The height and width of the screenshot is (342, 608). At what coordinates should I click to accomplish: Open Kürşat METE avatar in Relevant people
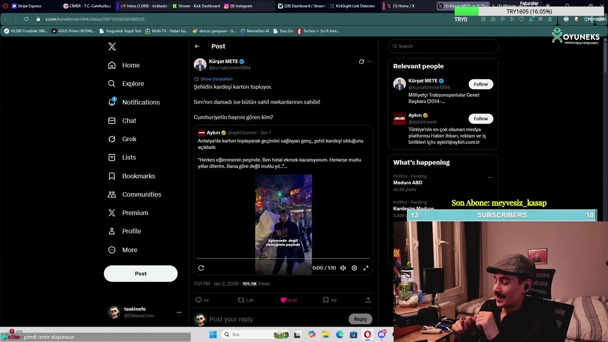pos(399,84)
